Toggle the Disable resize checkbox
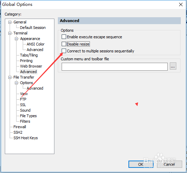Image resolution: width=187 pixels, height=173 pixels. click(x=64, y=44)
